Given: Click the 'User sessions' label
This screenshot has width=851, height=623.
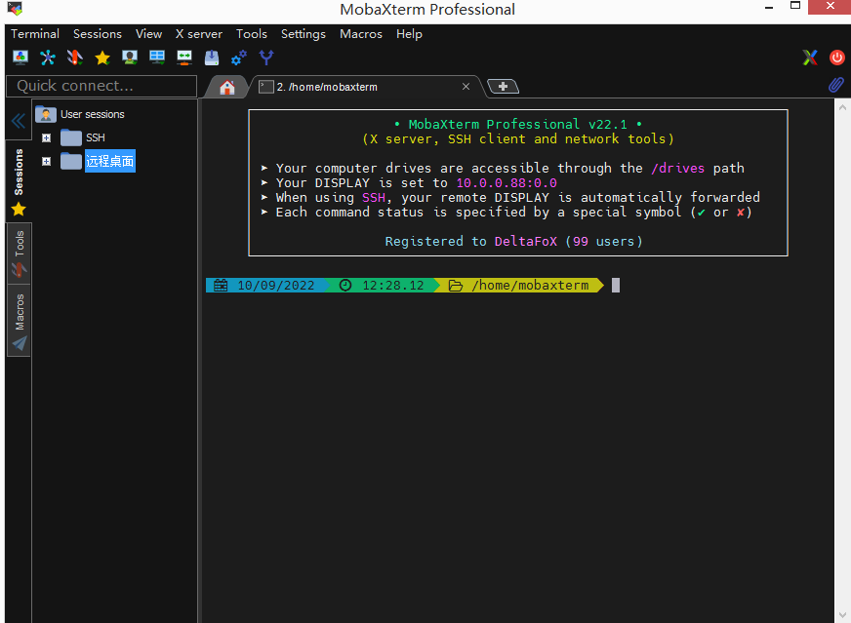Looking at the screenshot, I should pos(93,114).
